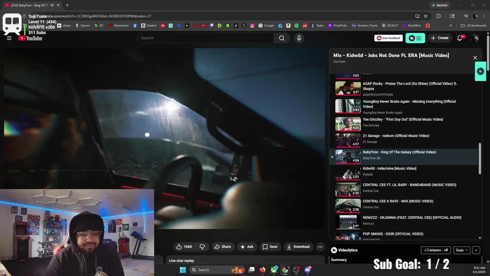Play 21 Savage redrum from playlist
490x276 pixels.
pyautogui.click(x=404, y=140)
